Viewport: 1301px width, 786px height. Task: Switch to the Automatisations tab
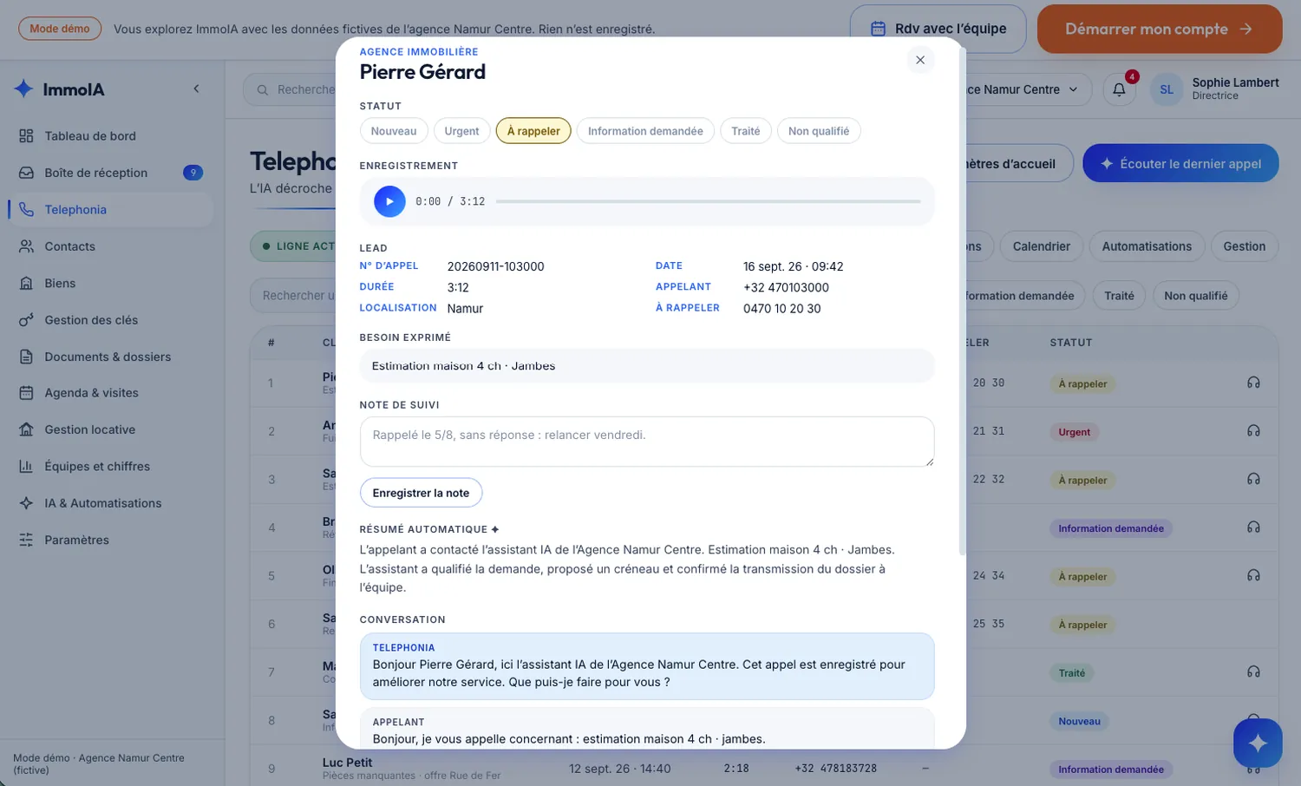1147,246
